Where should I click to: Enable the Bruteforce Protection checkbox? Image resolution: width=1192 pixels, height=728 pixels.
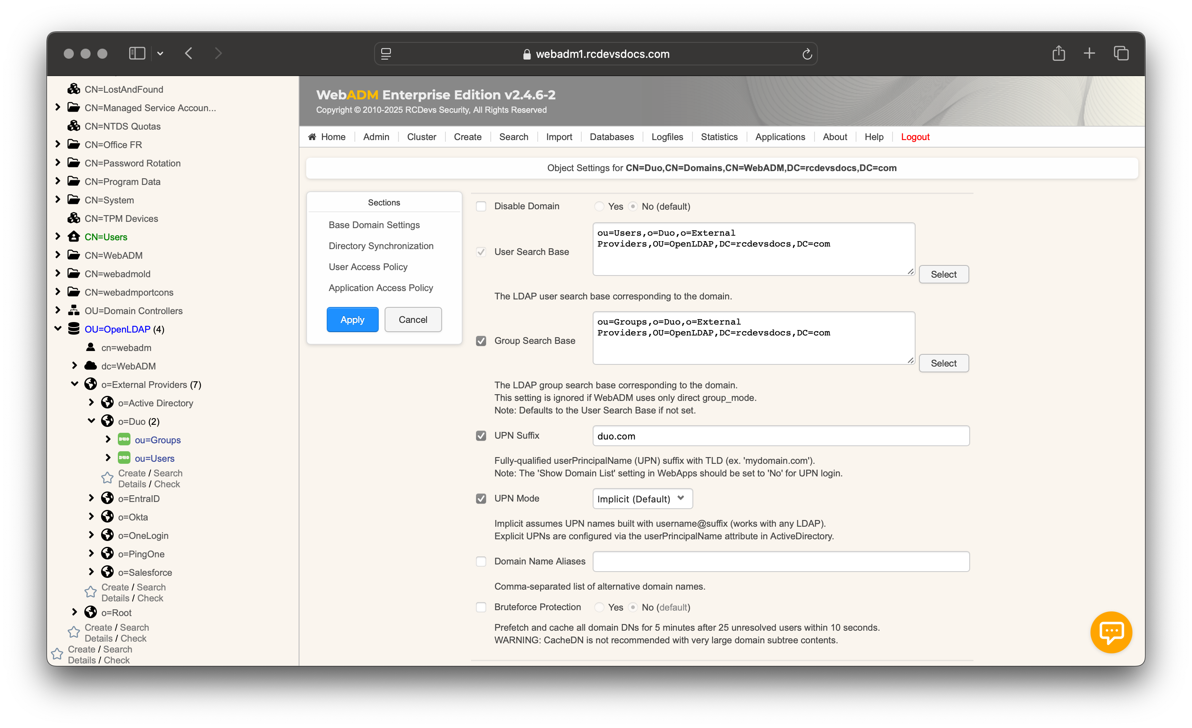coord(481,606)
